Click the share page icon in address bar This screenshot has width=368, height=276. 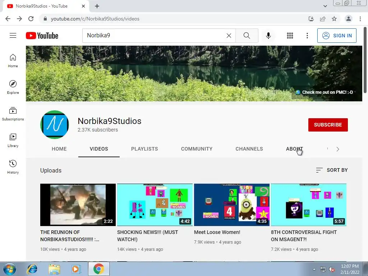click(323, 19)
